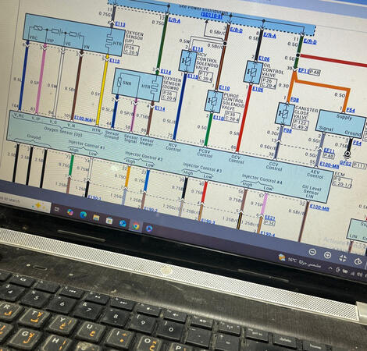Screen dimensions: 367x351
Task: Open the Task View taskbar icon
Action: point(56,209)
